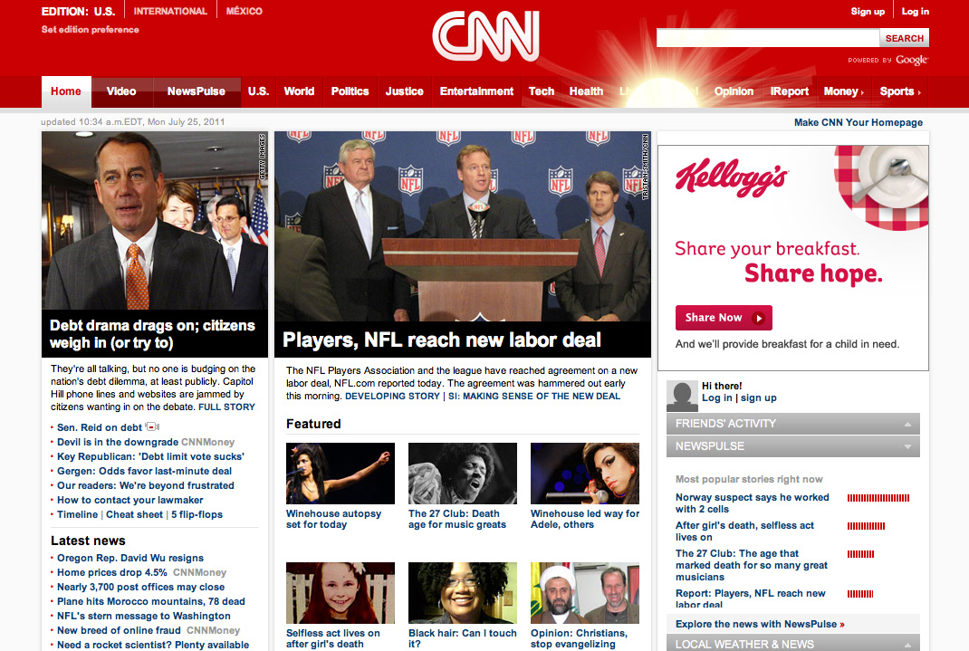This screenshot has height=651, width=969.
Task: Open the debt Timeline link
Action: (77, 514)
